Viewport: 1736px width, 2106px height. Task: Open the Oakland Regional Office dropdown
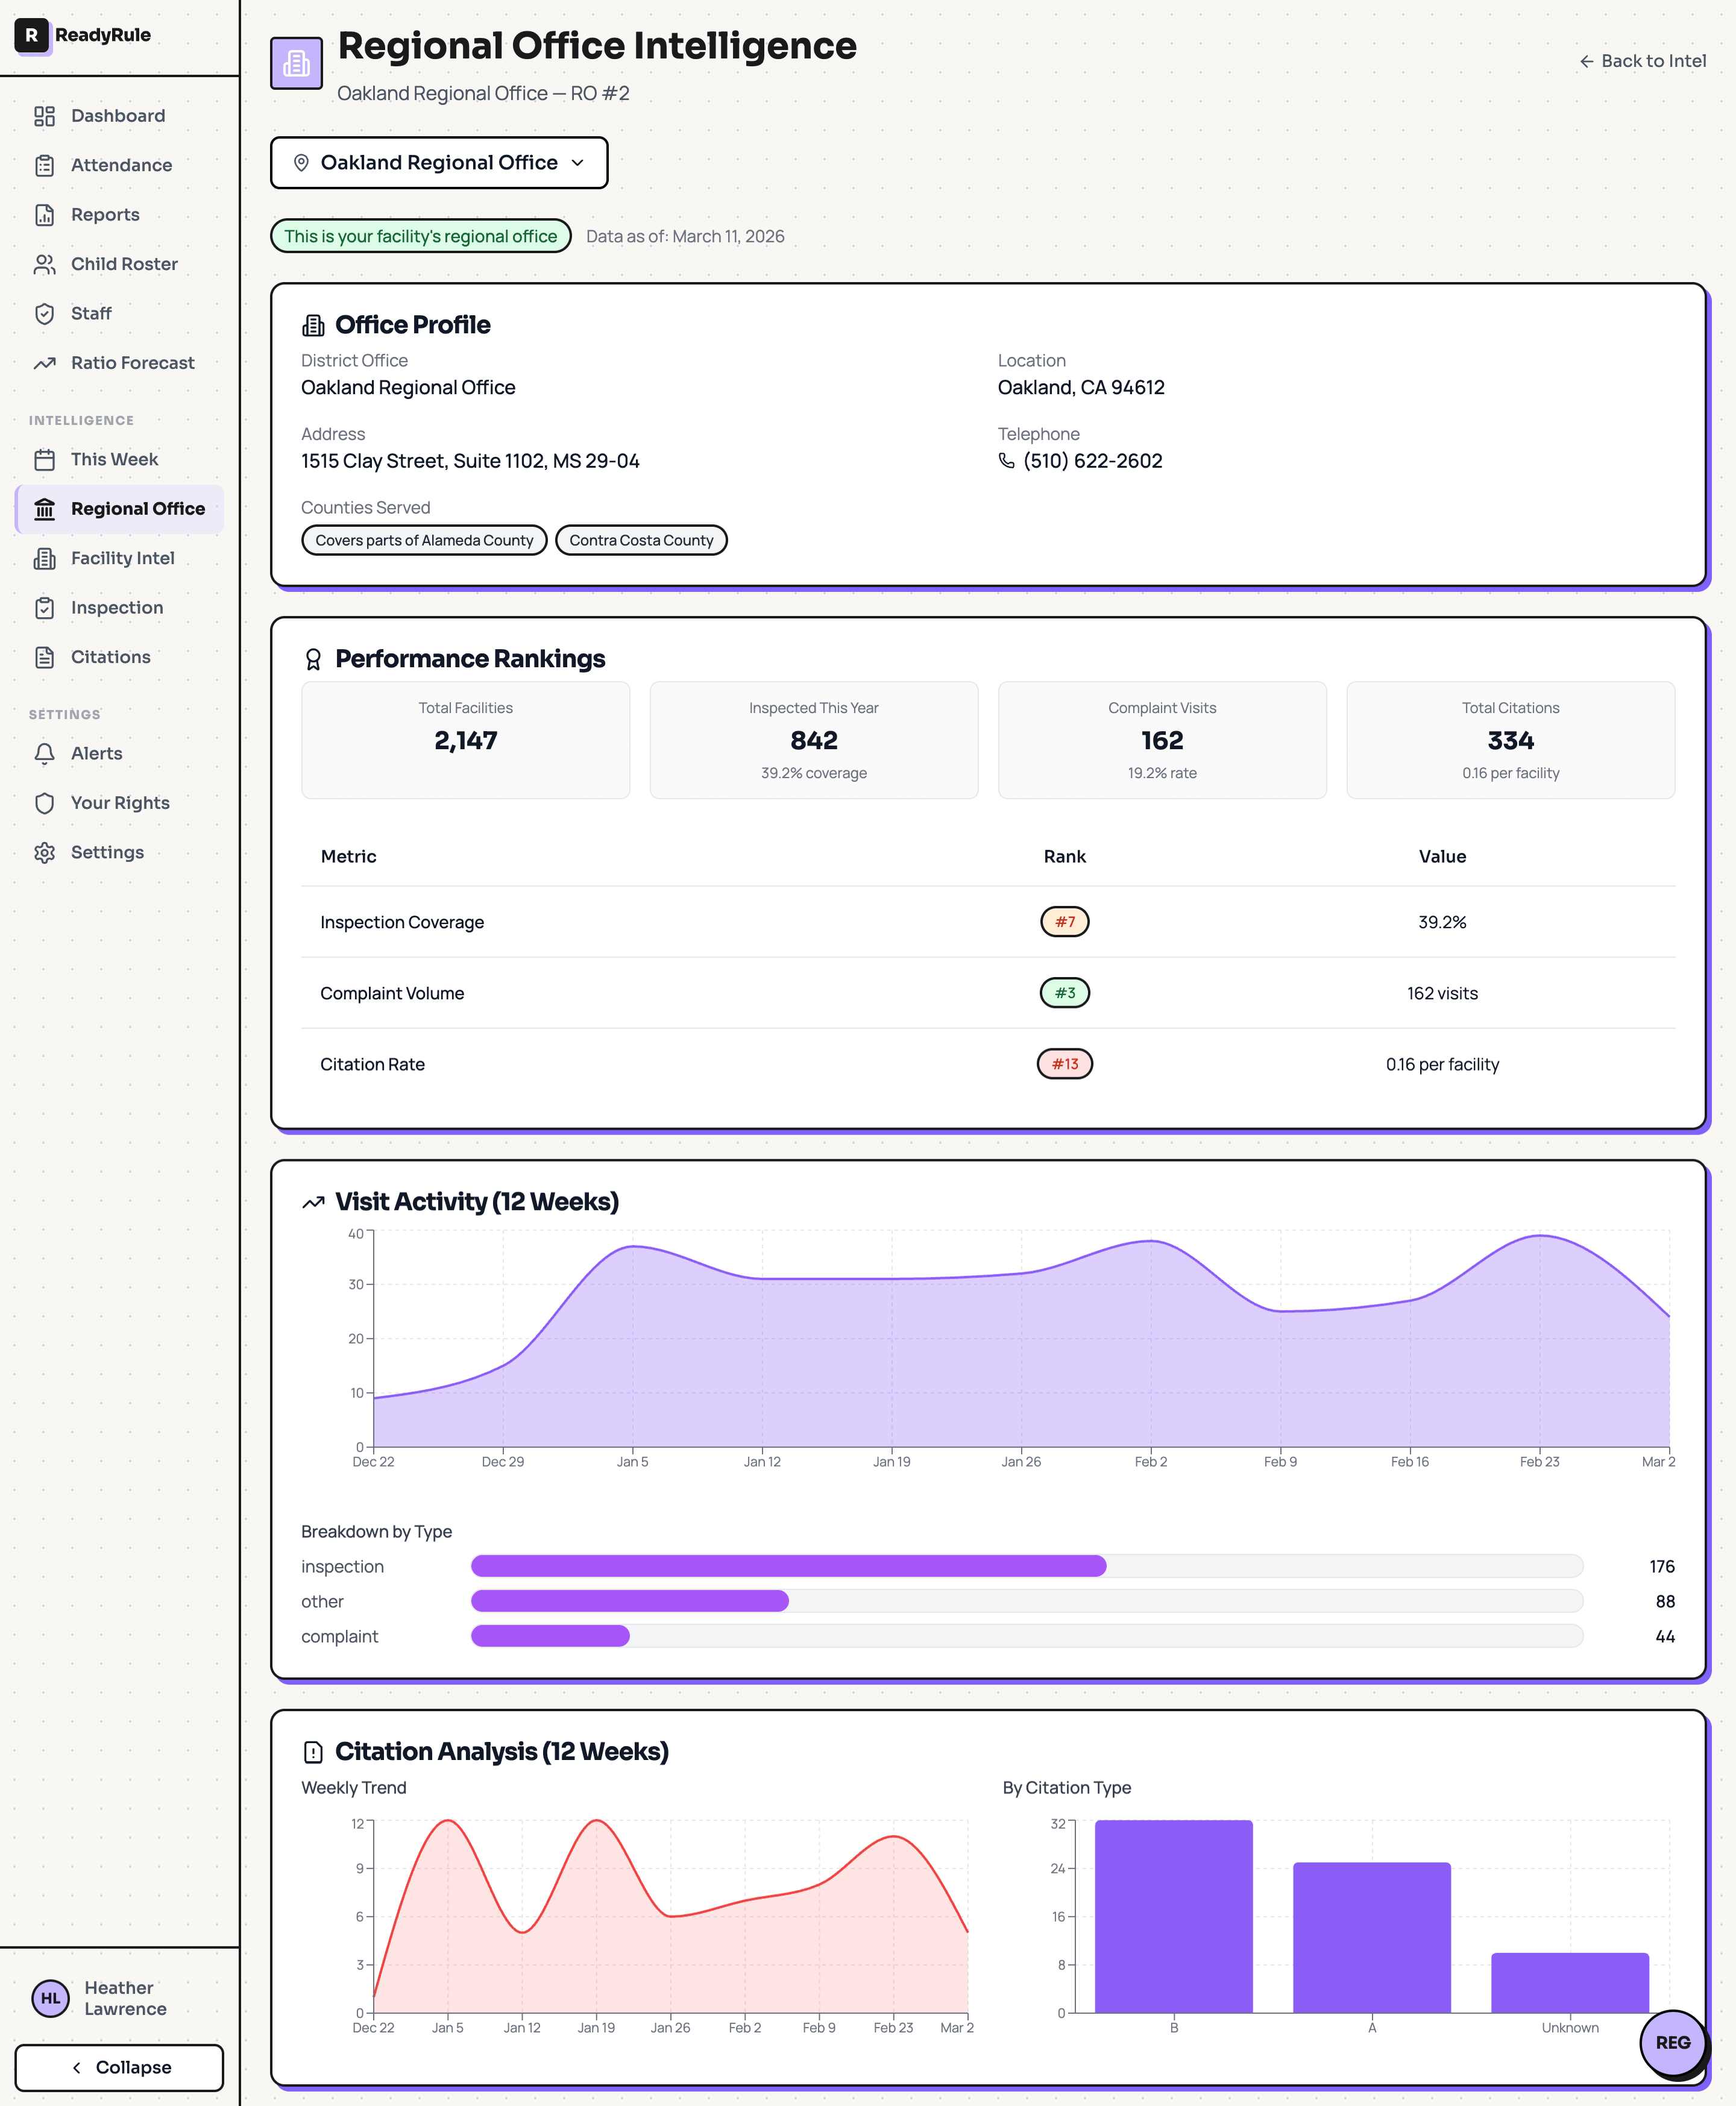pos(439,162)
